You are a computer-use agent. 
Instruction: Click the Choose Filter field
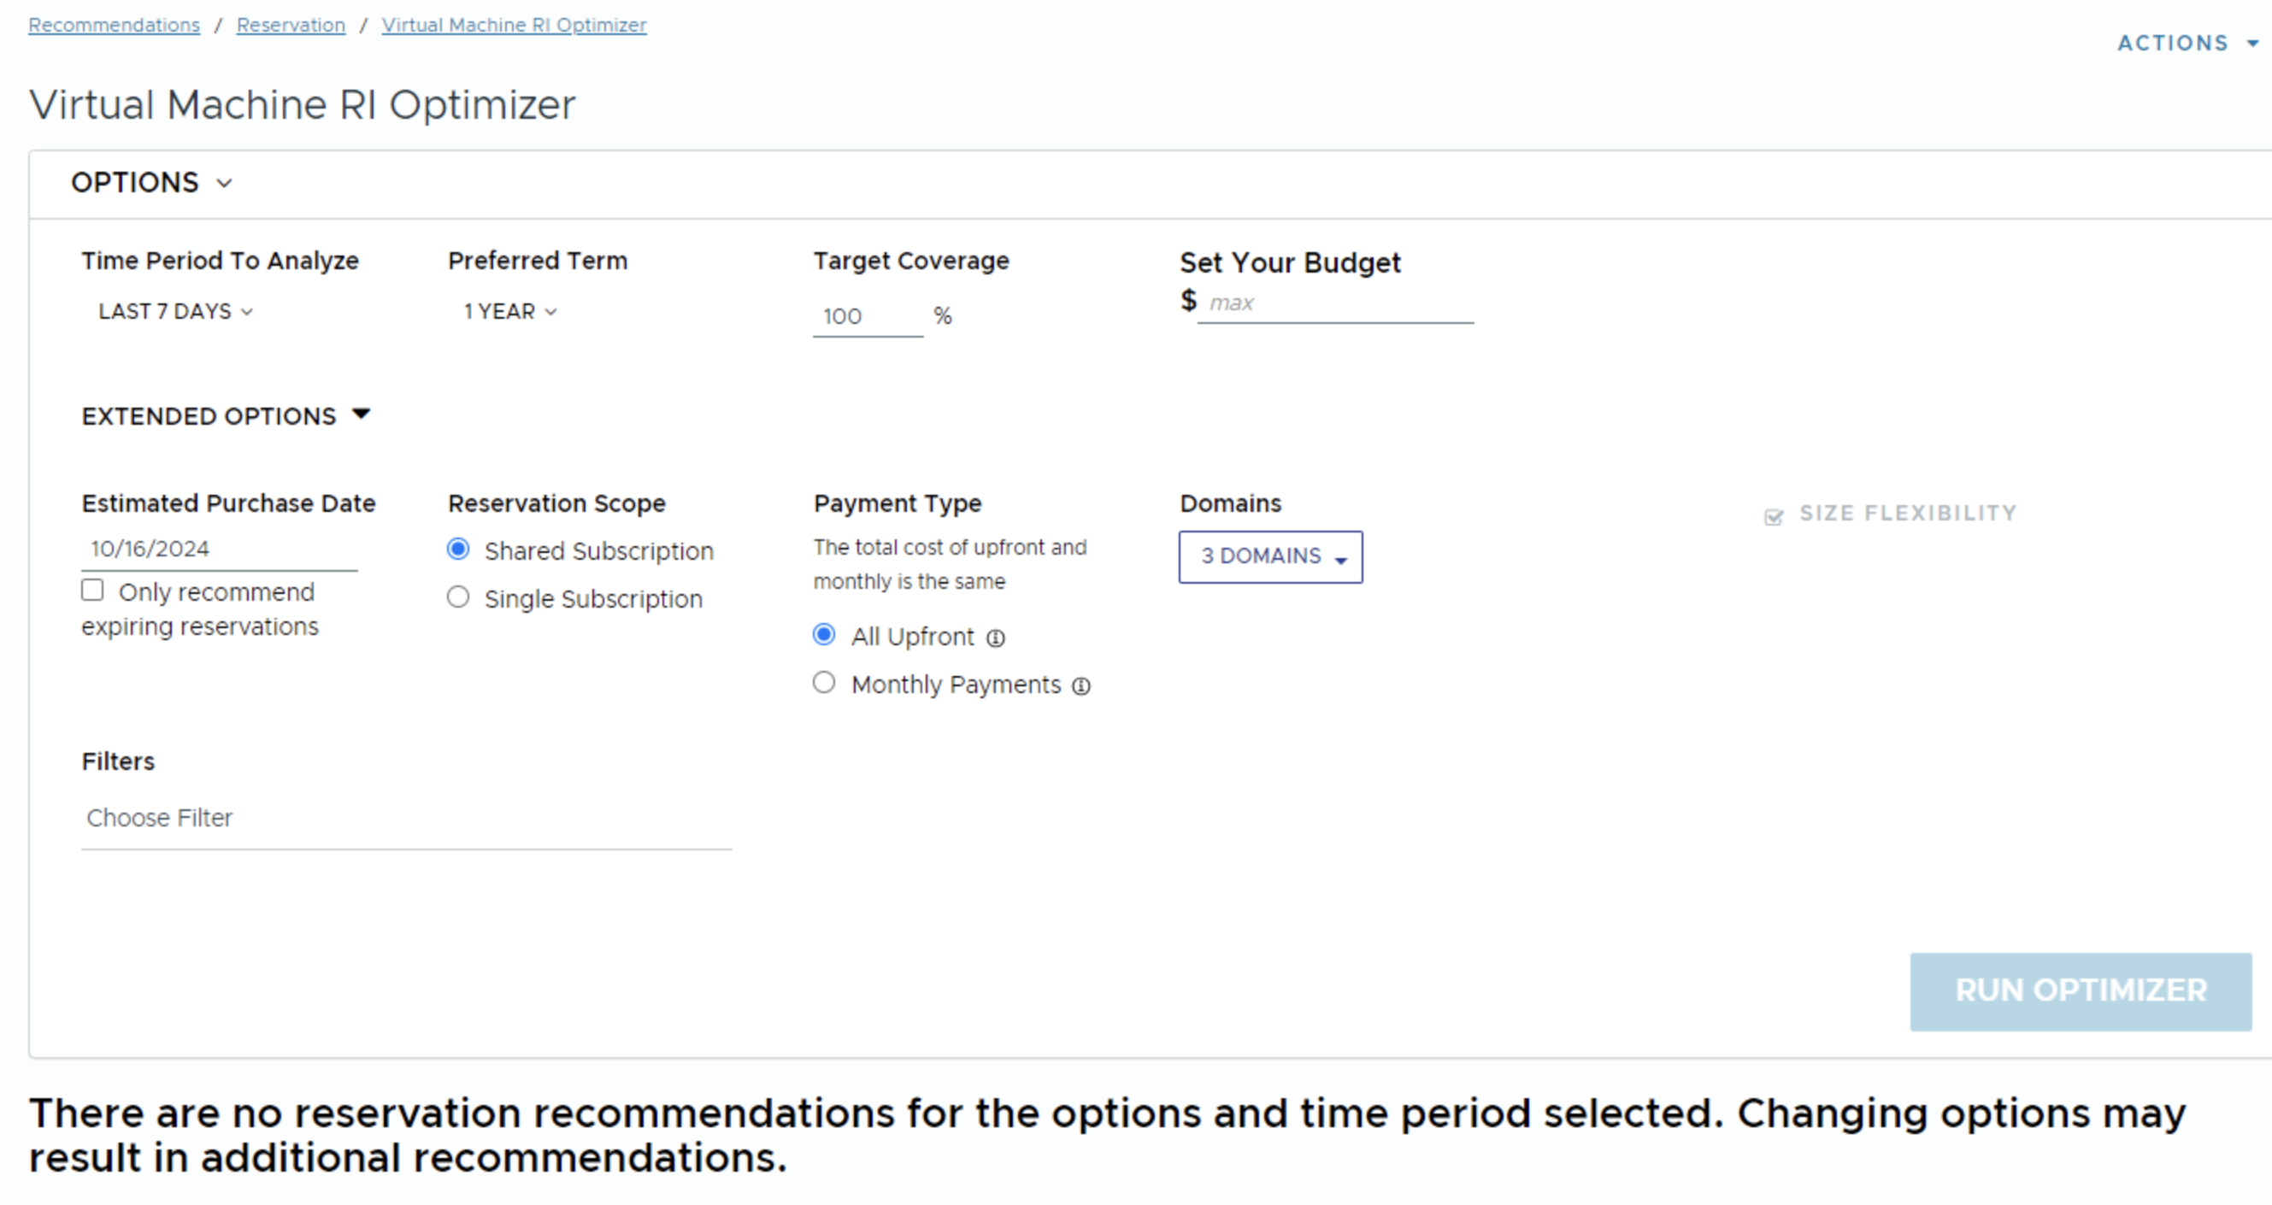tap(406, 819)
